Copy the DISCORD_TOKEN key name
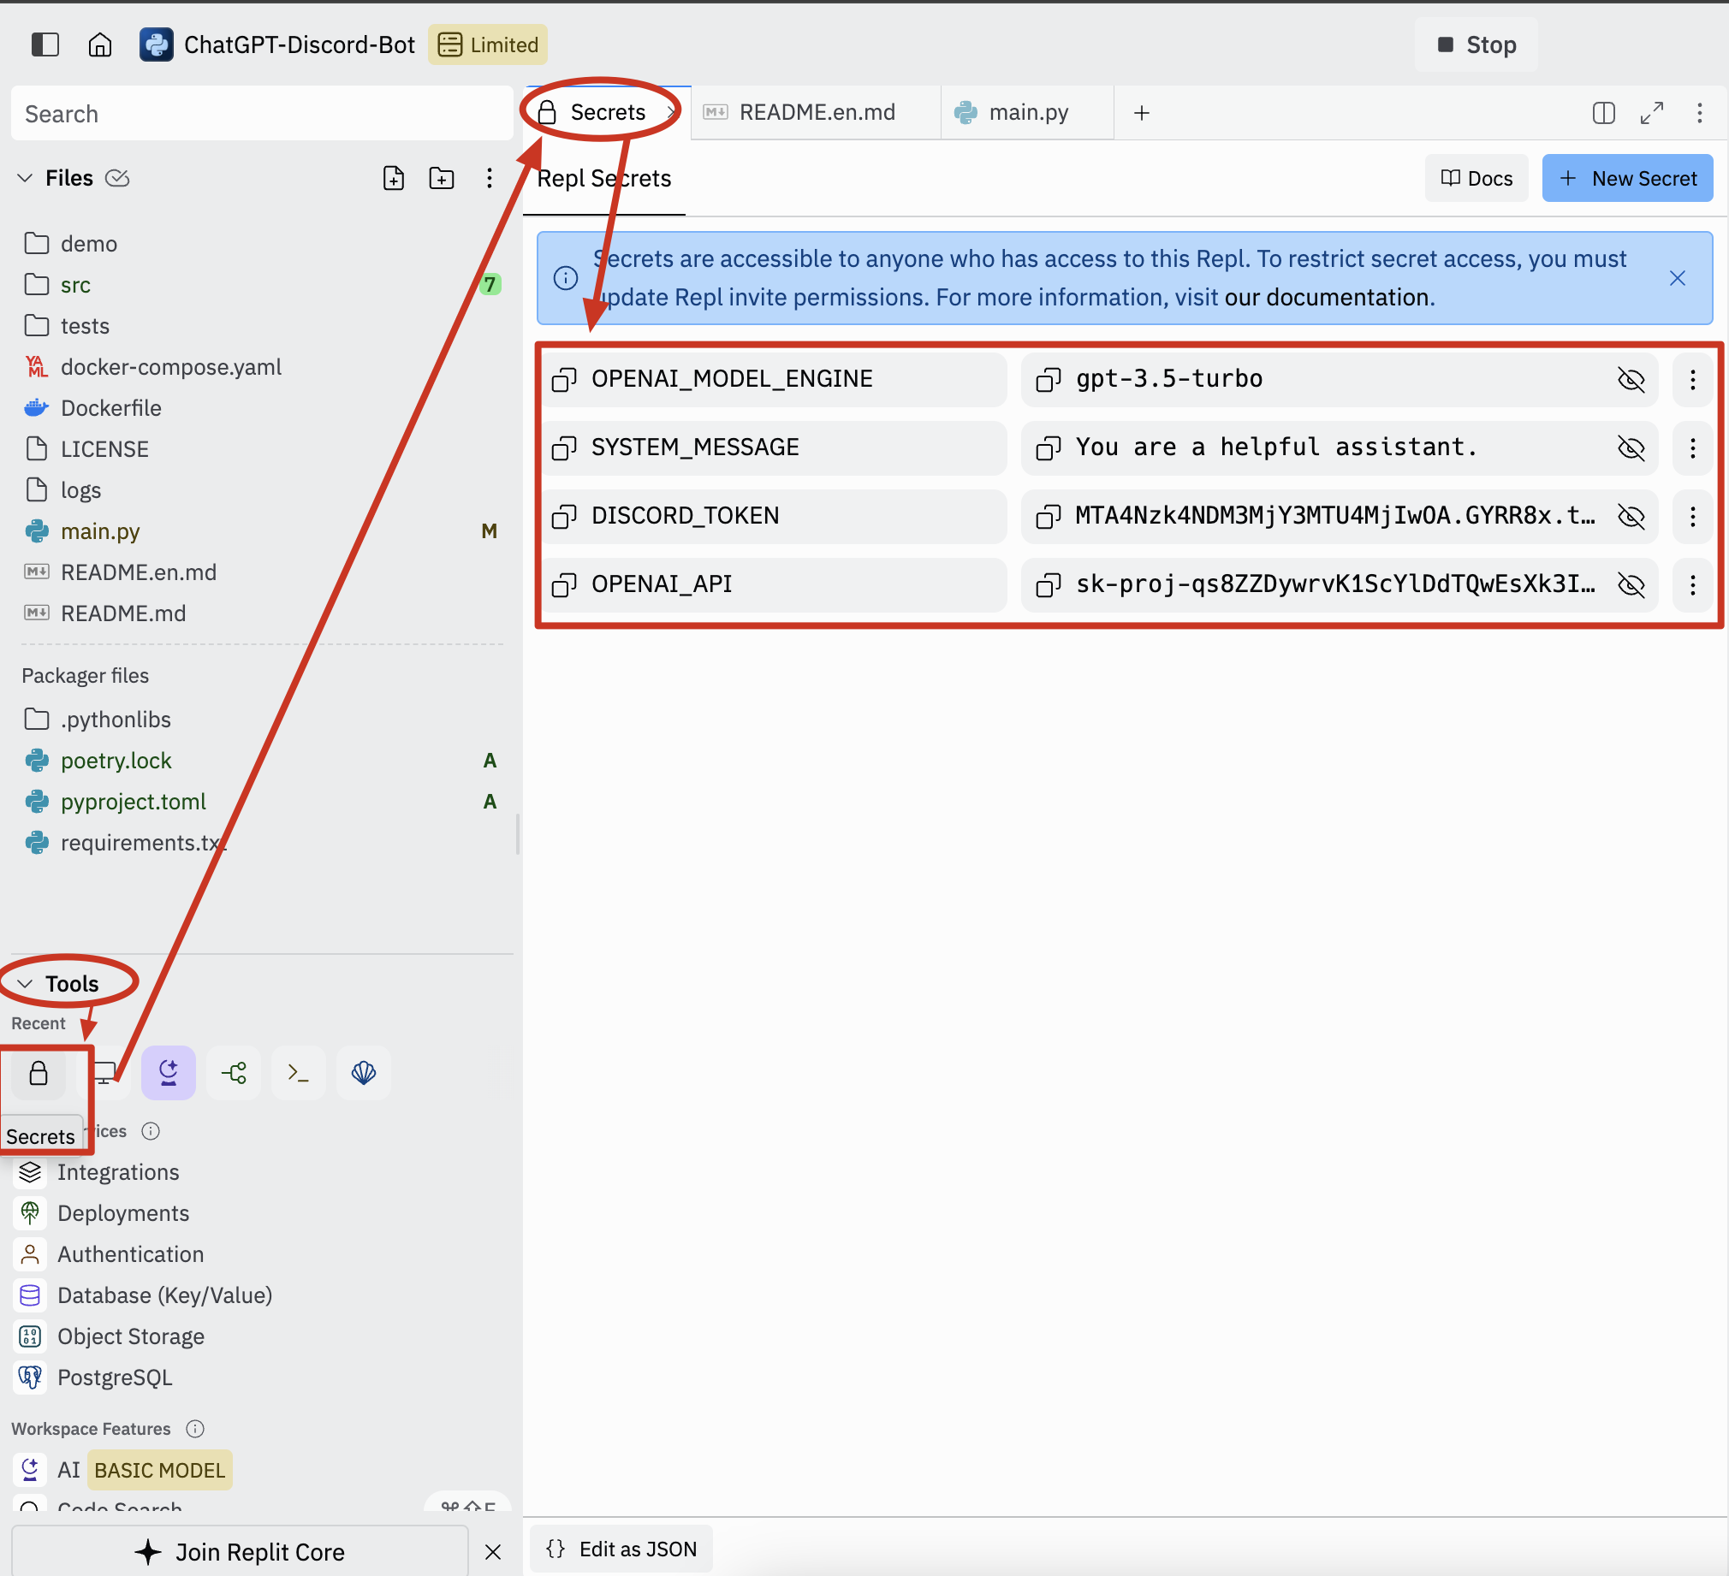Viewport: 1729px width, 1576px height. [564, 516]
